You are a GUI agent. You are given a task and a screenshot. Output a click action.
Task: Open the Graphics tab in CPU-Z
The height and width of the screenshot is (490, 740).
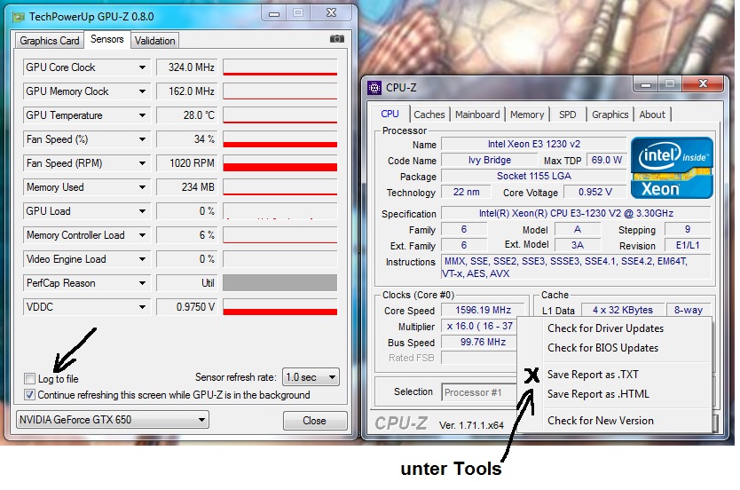[610, 115]
